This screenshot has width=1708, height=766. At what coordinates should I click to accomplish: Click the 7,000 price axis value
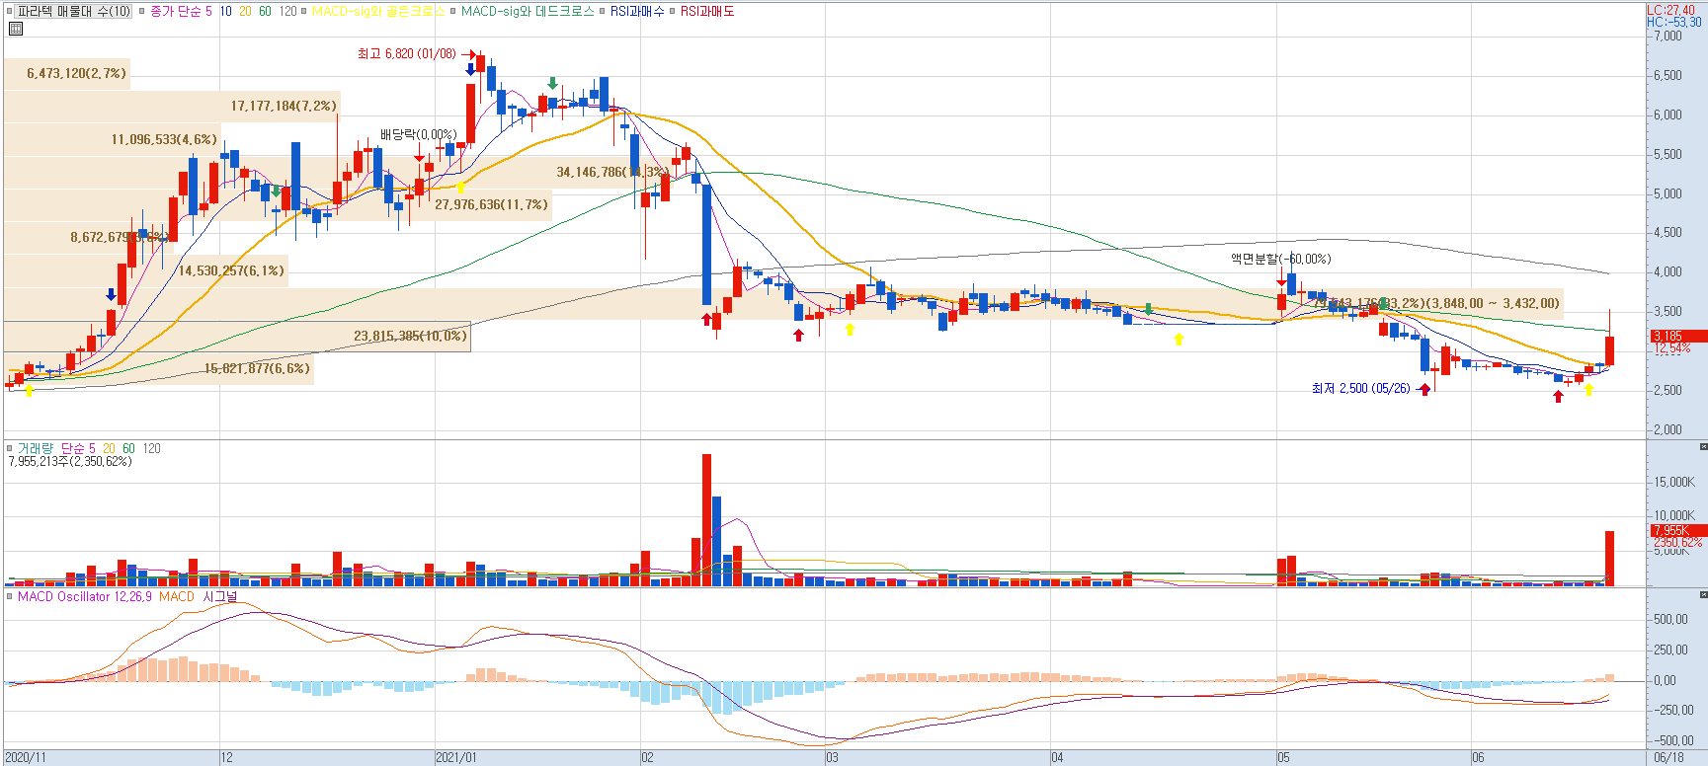(1667, 36)
